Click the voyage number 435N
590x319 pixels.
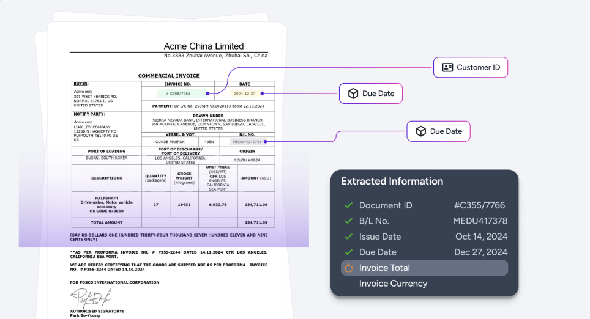pos(209,142)
